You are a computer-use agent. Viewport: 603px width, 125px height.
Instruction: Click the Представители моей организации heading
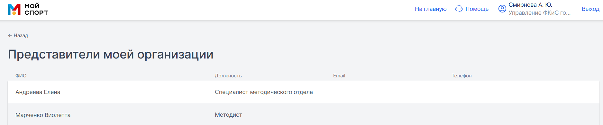[x=111, y=55]
